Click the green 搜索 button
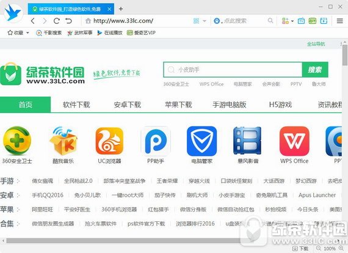 point(314,70)
